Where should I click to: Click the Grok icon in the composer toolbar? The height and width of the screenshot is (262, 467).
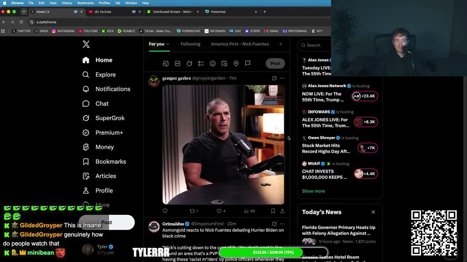pyautogui.click(x=189, y=64)
